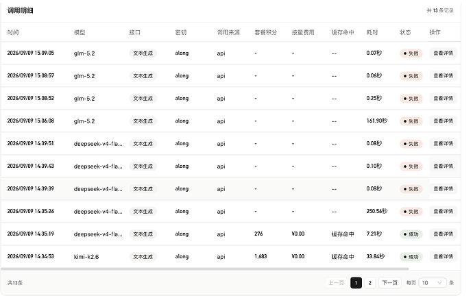Click api source in the 14:39:39 row
The height and width of the screenshot is (298, 473).
click(221, 189)
